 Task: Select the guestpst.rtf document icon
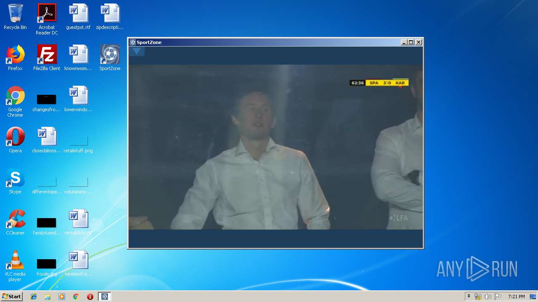pyautogui.click(x=78, y=17)
